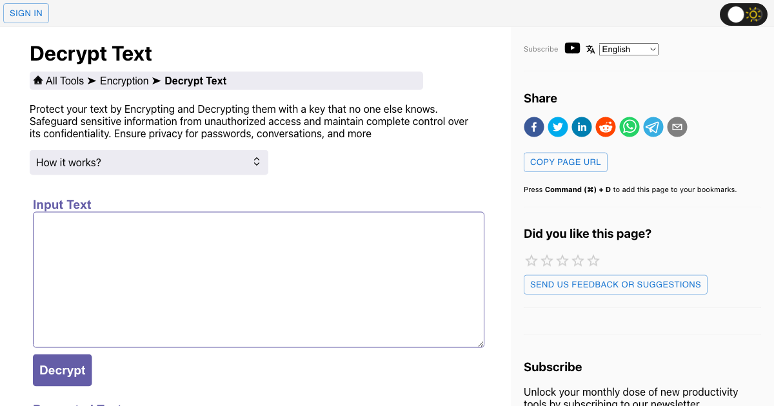Open YouTube subscribe icon
The height and width of the screenshot is (406, 774).
pyautogui.click(x=572, y=48)
